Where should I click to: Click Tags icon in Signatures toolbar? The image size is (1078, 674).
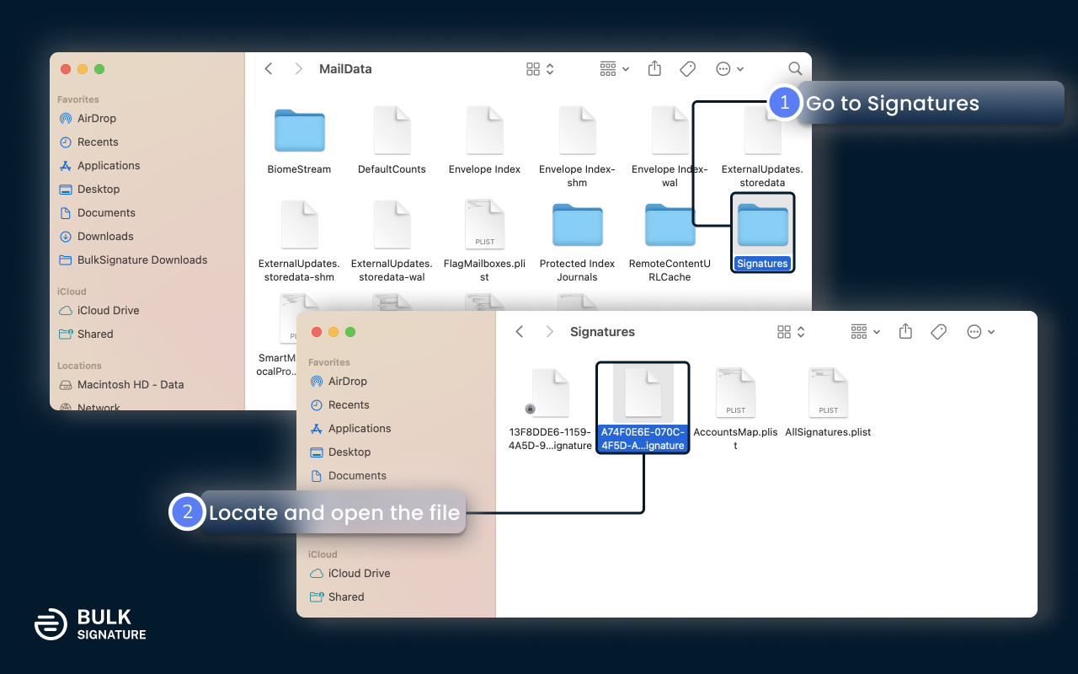(x=939, y=332)
